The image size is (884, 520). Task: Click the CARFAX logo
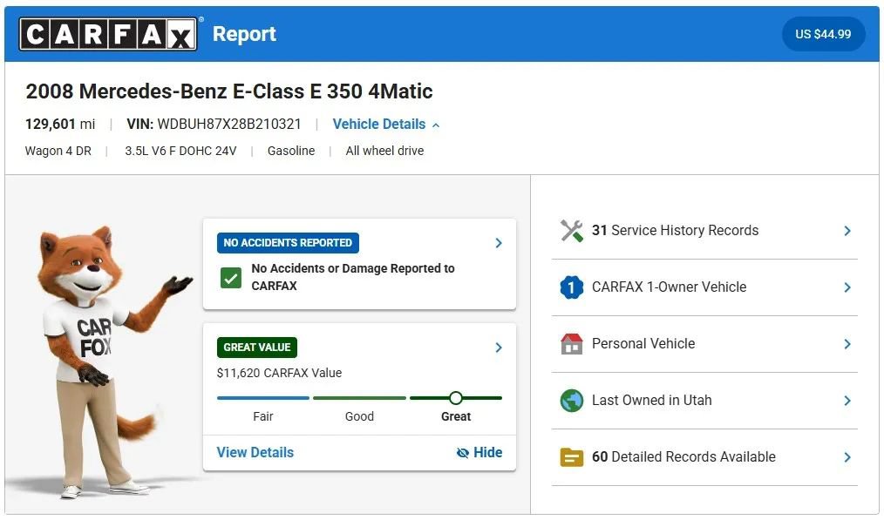pos(108,34)
